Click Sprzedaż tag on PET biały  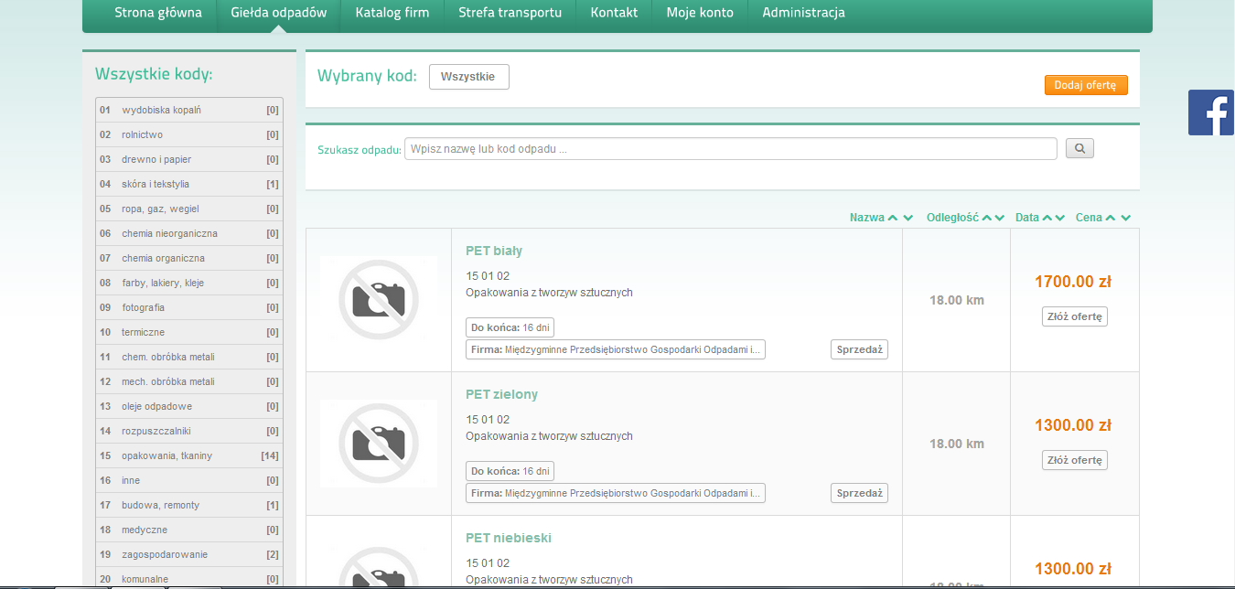[x=860, y=349]
